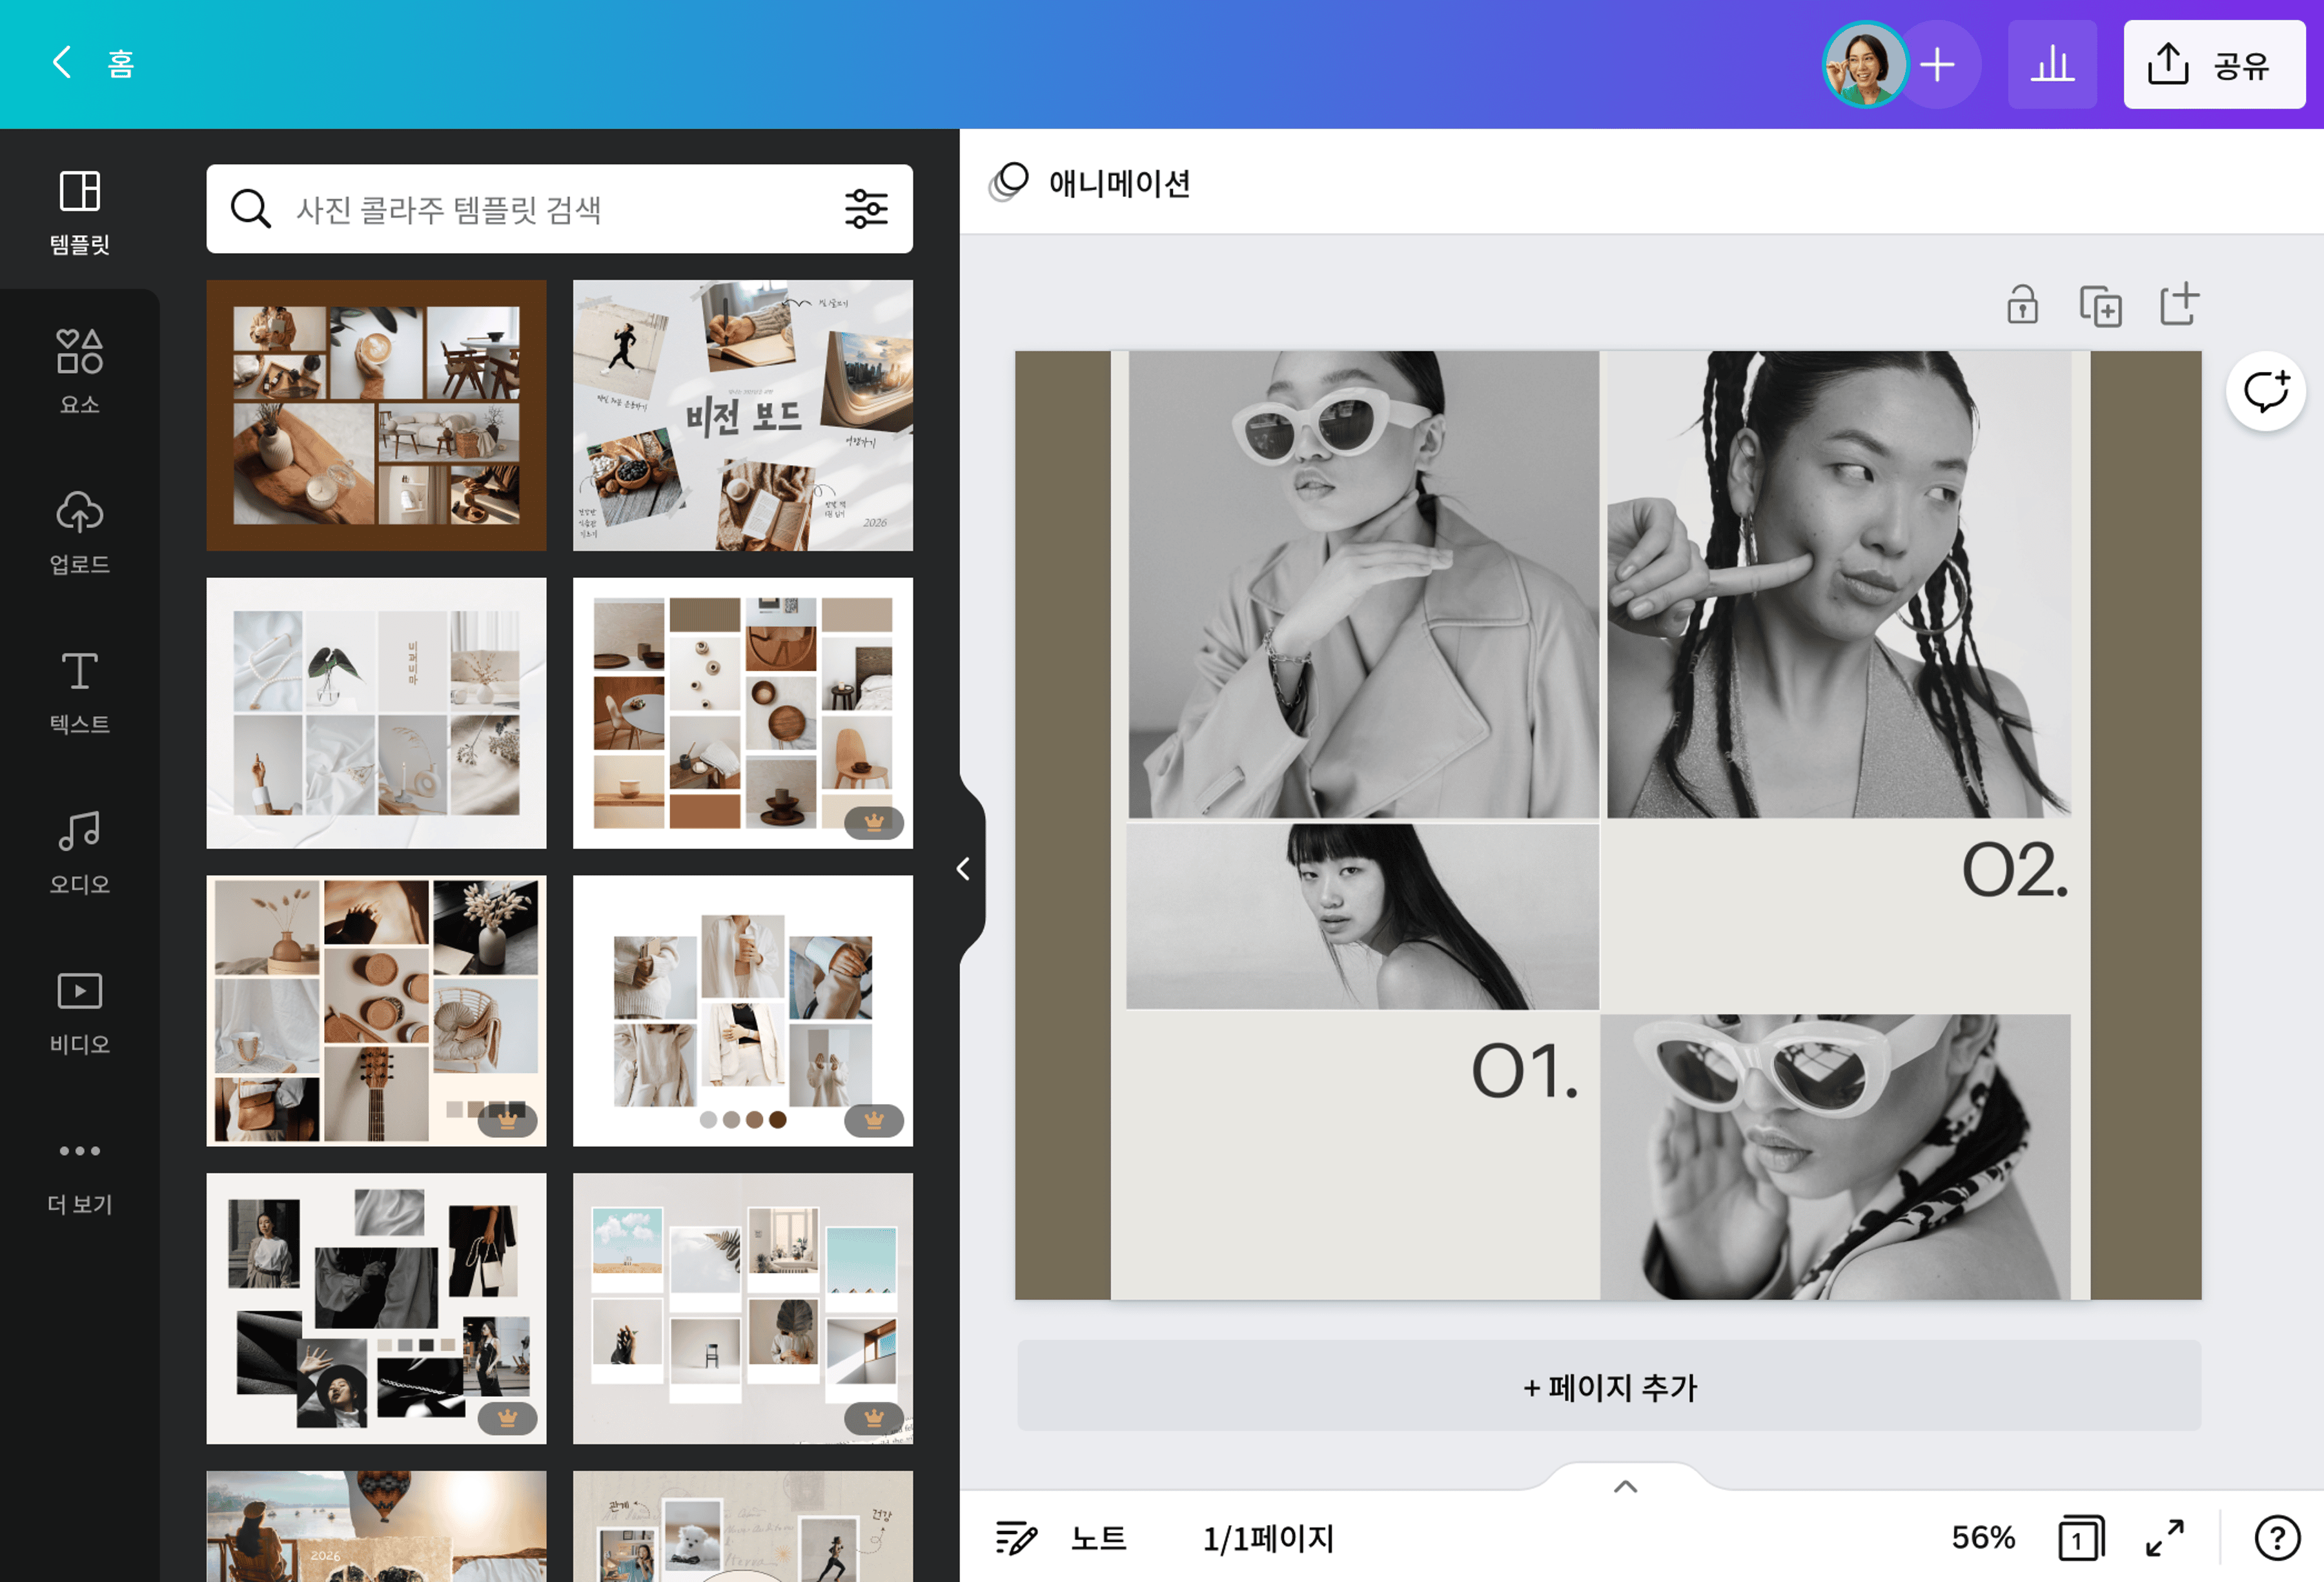This screenshot has width=2324, height=1582.
Task: Click the user profile avatar
Action: tap(1865, 64)
